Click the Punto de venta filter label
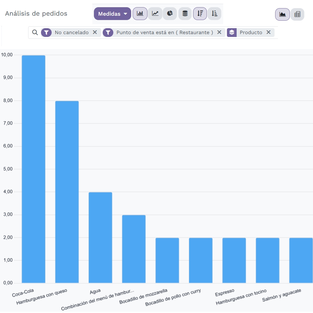 pyautogui.click(x=165, y=33)
